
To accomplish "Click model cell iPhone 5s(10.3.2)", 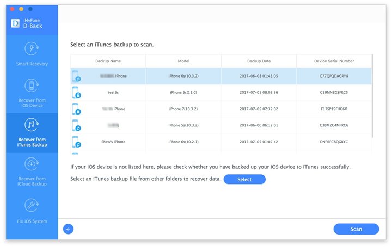I will [183, 125].
